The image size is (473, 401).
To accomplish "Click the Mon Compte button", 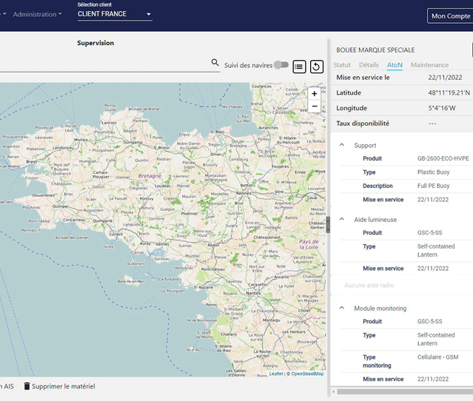I will point(450,16).
